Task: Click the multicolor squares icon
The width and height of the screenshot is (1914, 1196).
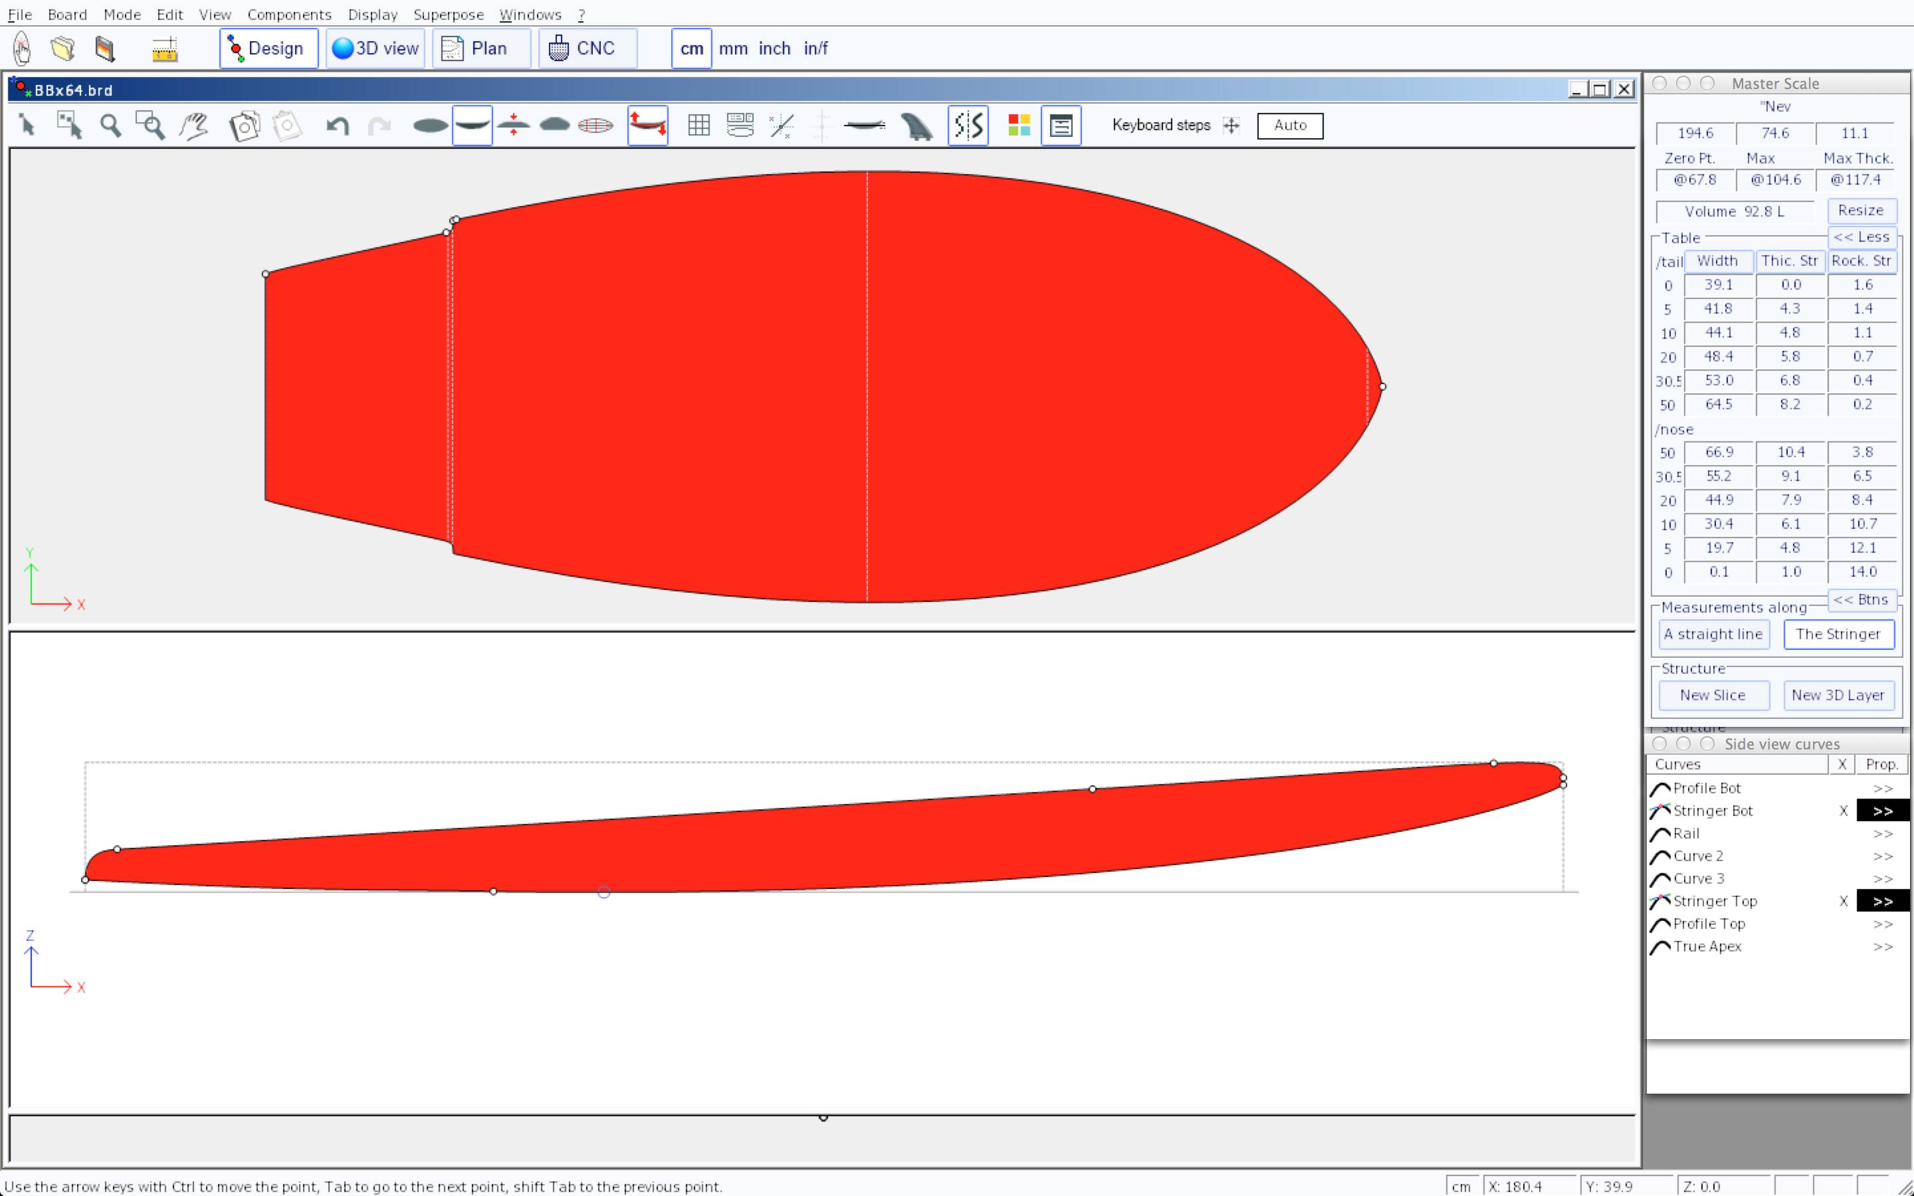Action: point(1019,125)
